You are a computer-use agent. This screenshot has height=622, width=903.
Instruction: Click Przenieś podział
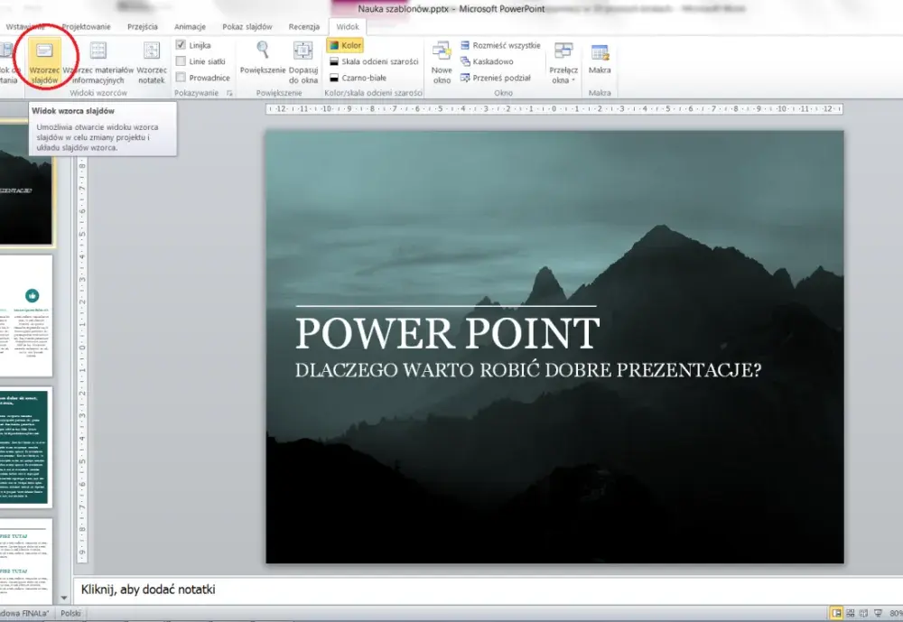pyautogui.click(x=495, y=78)
